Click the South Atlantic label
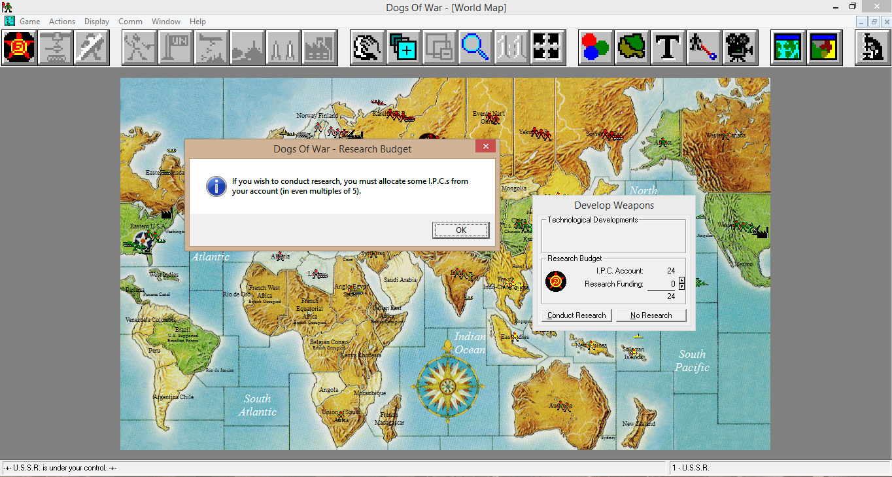Image resolution: width=892 pixels, height=477 pixels. click(258, 405)
